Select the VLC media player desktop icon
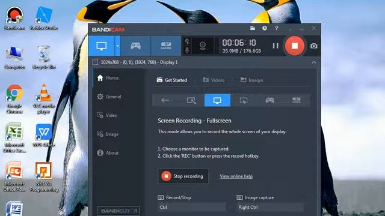Screen dimensions: 385x216 pos(44,98)
